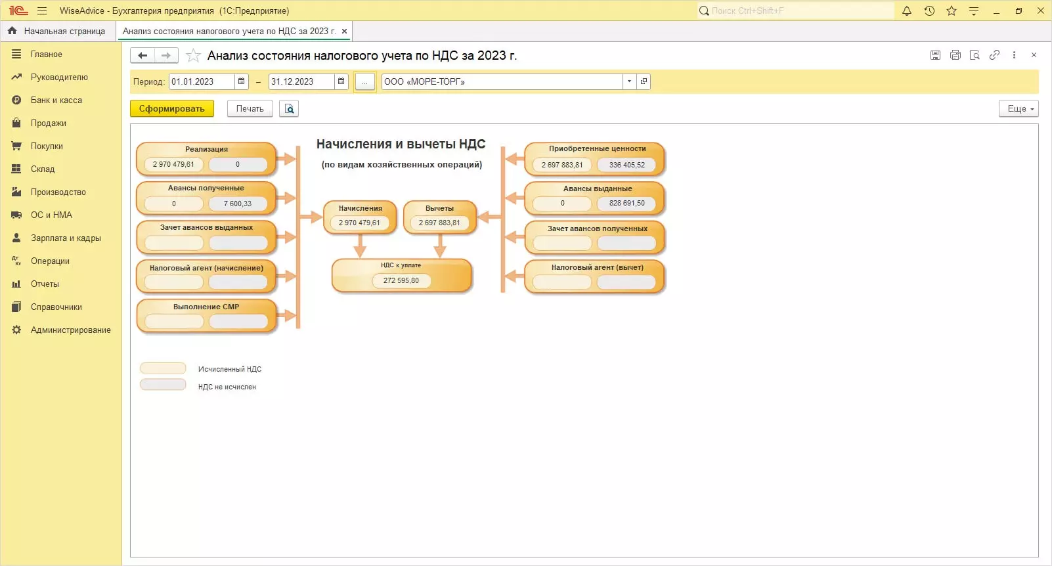Open the main hamburger menu in title bar
This screenshot has height=566, width=1052.
pos(42,11)
